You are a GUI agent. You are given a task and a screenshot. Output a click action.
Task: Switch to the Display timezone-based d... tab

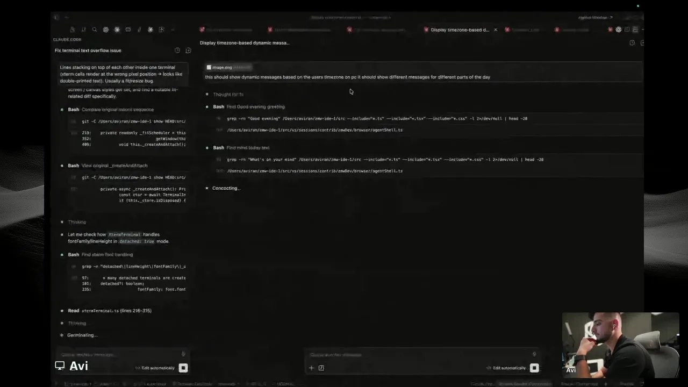click(460, 30)
